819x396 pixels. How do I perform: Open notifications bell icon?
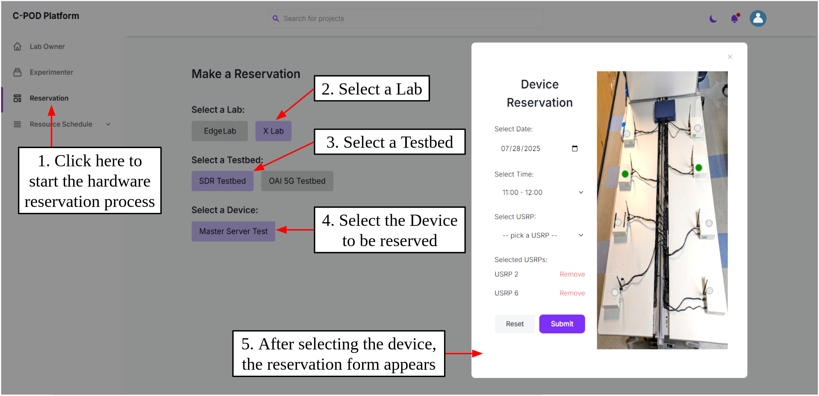735,19
